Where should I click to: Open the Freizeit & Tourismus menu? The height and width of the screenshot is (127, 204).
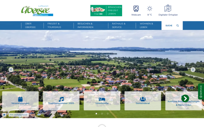point(54,25)
